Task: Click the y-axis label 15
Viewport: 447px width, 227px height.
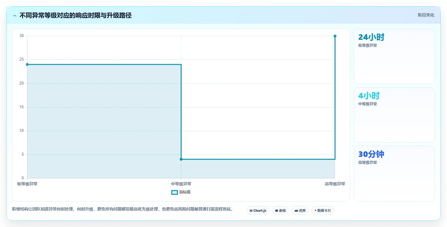Action: 21,107
